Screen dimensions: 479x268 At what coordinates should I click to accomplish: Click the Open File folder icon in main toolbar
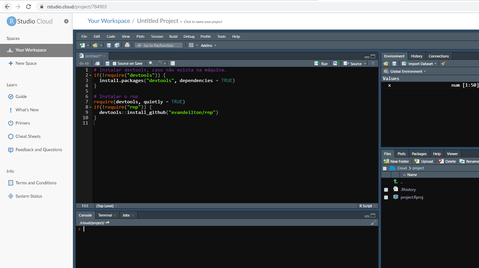click(95, 45)
